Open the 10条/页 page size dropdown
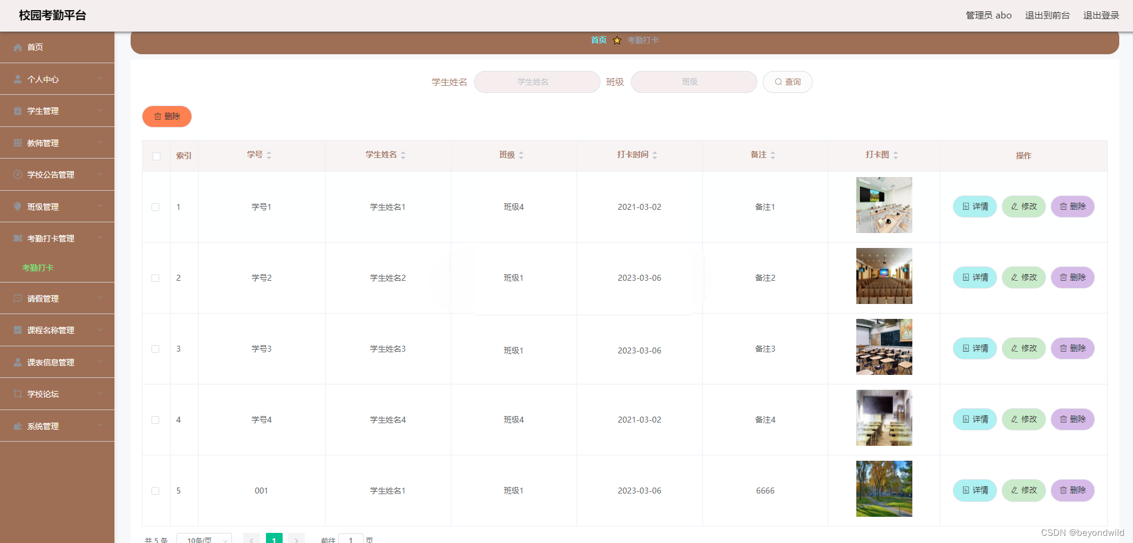The height and width of the screenshot is (543, 1133). 204,538
